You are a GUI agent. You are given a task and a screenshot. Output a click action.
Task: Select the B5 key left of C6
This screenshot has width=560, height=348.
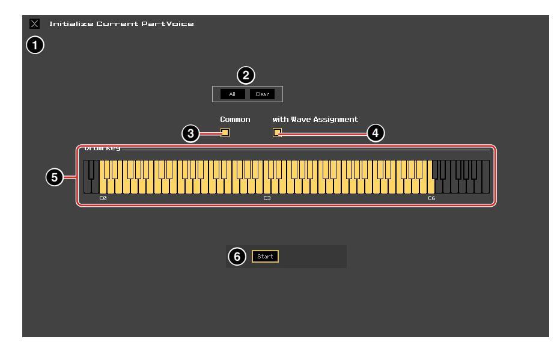coord(423,186)
